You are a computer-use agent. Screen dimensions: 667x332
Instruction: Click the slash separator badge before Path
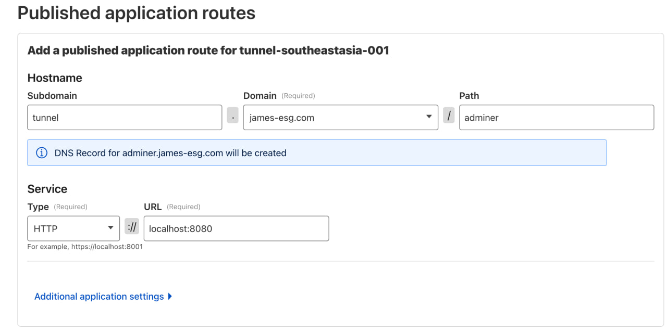[449, 115]
